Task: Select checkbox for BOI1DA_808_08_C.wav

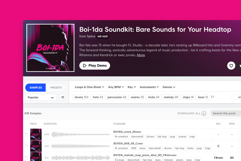Action: (x=26, y=146)
